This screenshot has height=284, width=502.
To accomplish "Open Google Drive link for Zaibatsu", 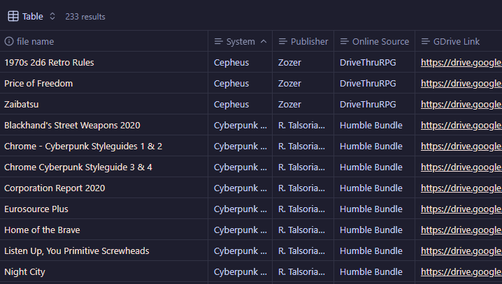I will click(x=461, y=104).
